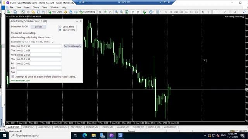Open the Window menu
Image resolution: width=248 pixels, height=139 pixels.
pos(54,7)
